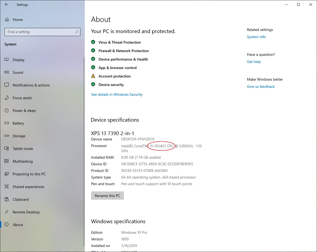The image size is (317, 252).
Task: Click version value 1809
Action: pyautogui.click(x=125, y=239)
